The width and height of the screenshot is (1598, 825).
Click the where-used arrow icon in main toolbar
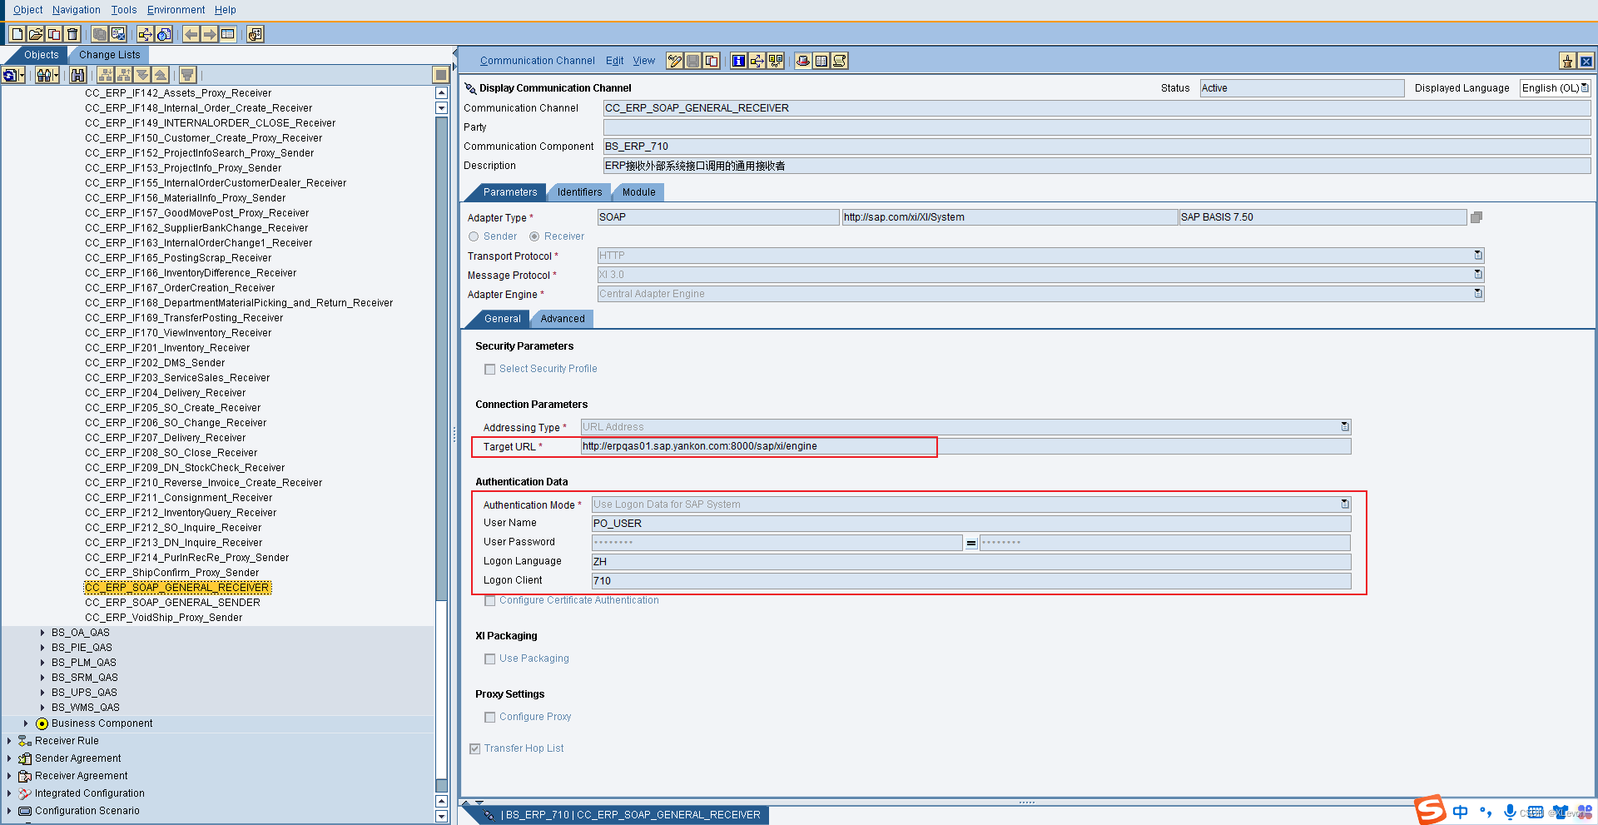(x=146, y=34)
